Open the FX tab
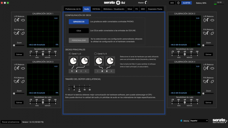The width and height of the screenshot is (228, 128). click(x=137, y=9)
